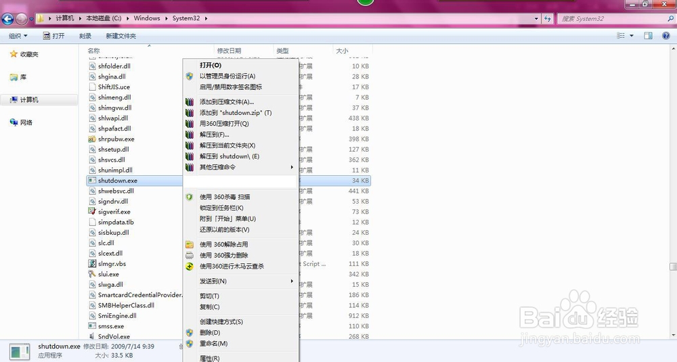
Task: Click shield icon beside Rename entry
Action: pyautogui.click(x=190, y=344)
